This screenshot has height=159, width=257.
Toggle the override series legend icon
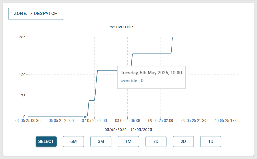point(112,27)
